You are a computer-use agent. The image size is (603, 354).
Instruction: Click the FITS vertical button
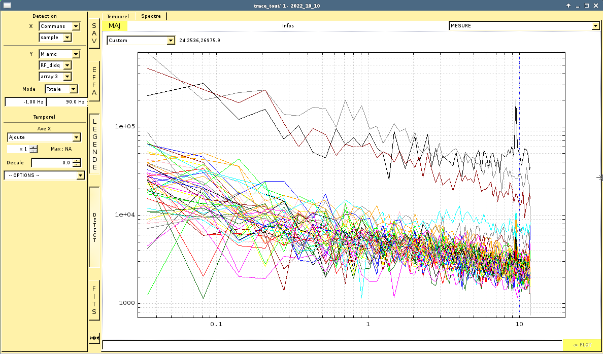click(x=94, y=300)
